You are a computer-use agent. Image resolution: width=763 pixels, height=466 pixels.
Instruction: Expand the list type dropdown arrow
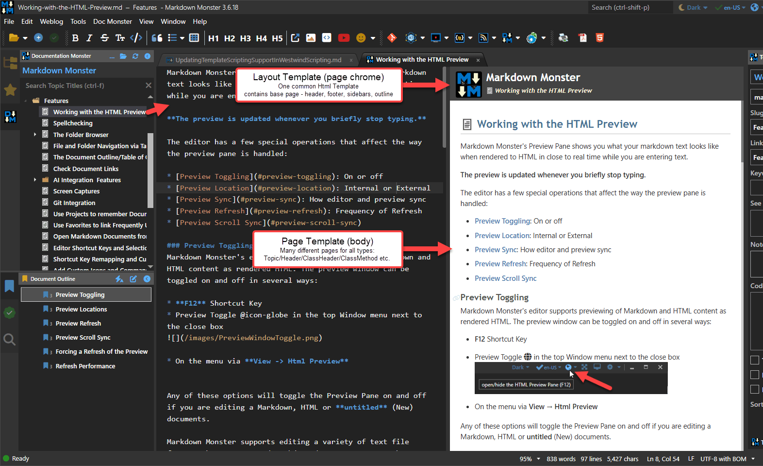[182, 38]
